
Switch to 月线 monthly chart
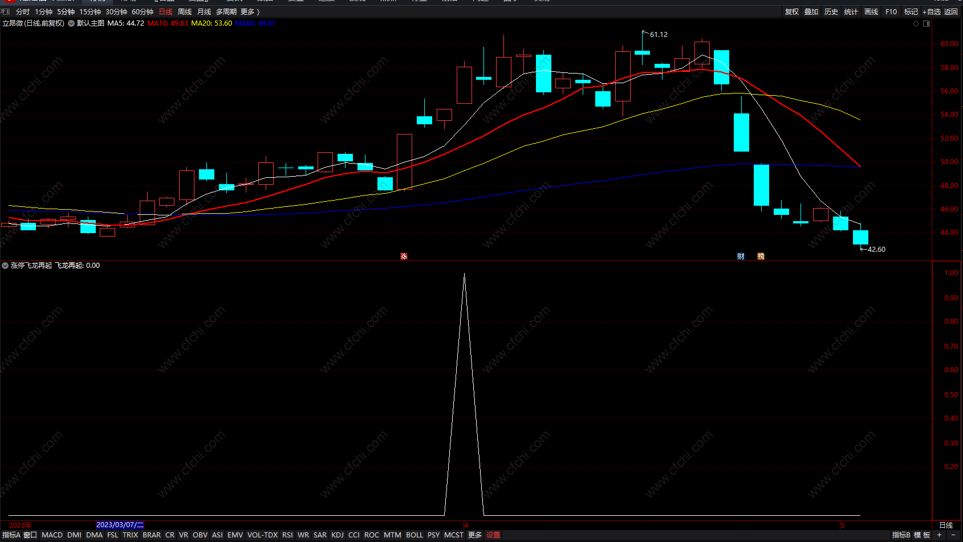[204, 12]
